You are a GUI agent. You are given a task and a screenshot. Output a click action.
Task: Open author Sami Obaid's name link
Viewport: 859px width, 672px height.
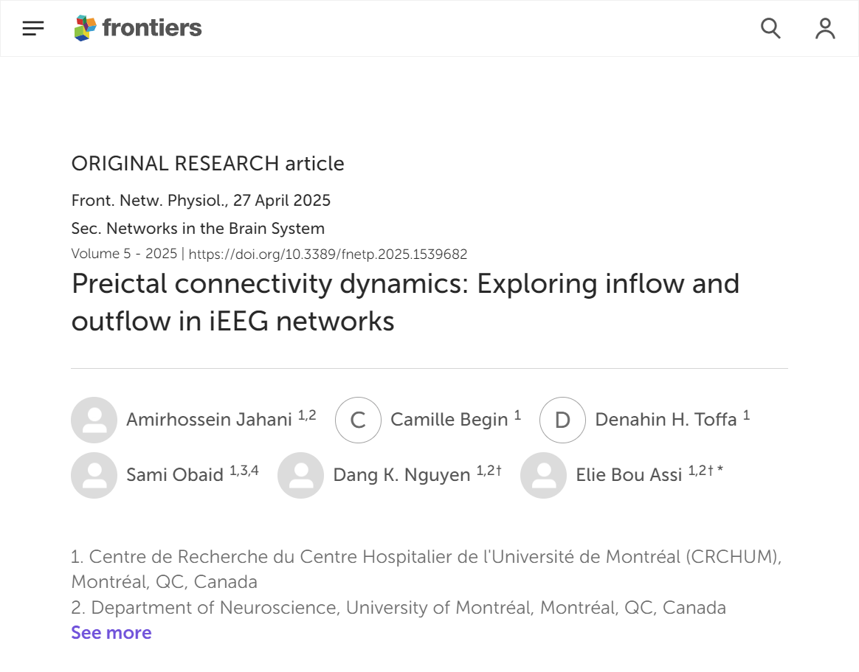pyautogui.click(x=175, y=475)
